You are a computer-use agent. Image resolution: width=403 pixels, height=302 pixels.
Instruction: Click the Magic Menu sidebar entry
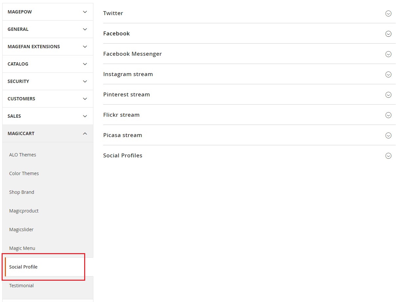tap(22, 248)
